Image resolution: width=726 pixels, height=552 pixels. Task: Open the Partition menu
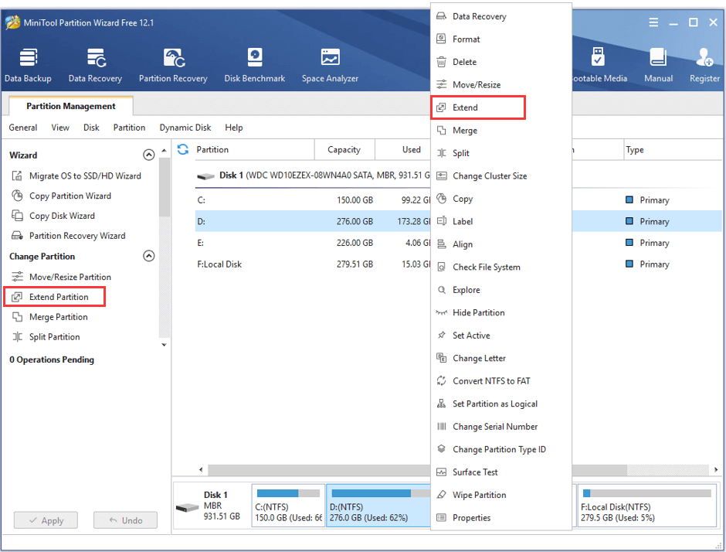tap(129, 128)
